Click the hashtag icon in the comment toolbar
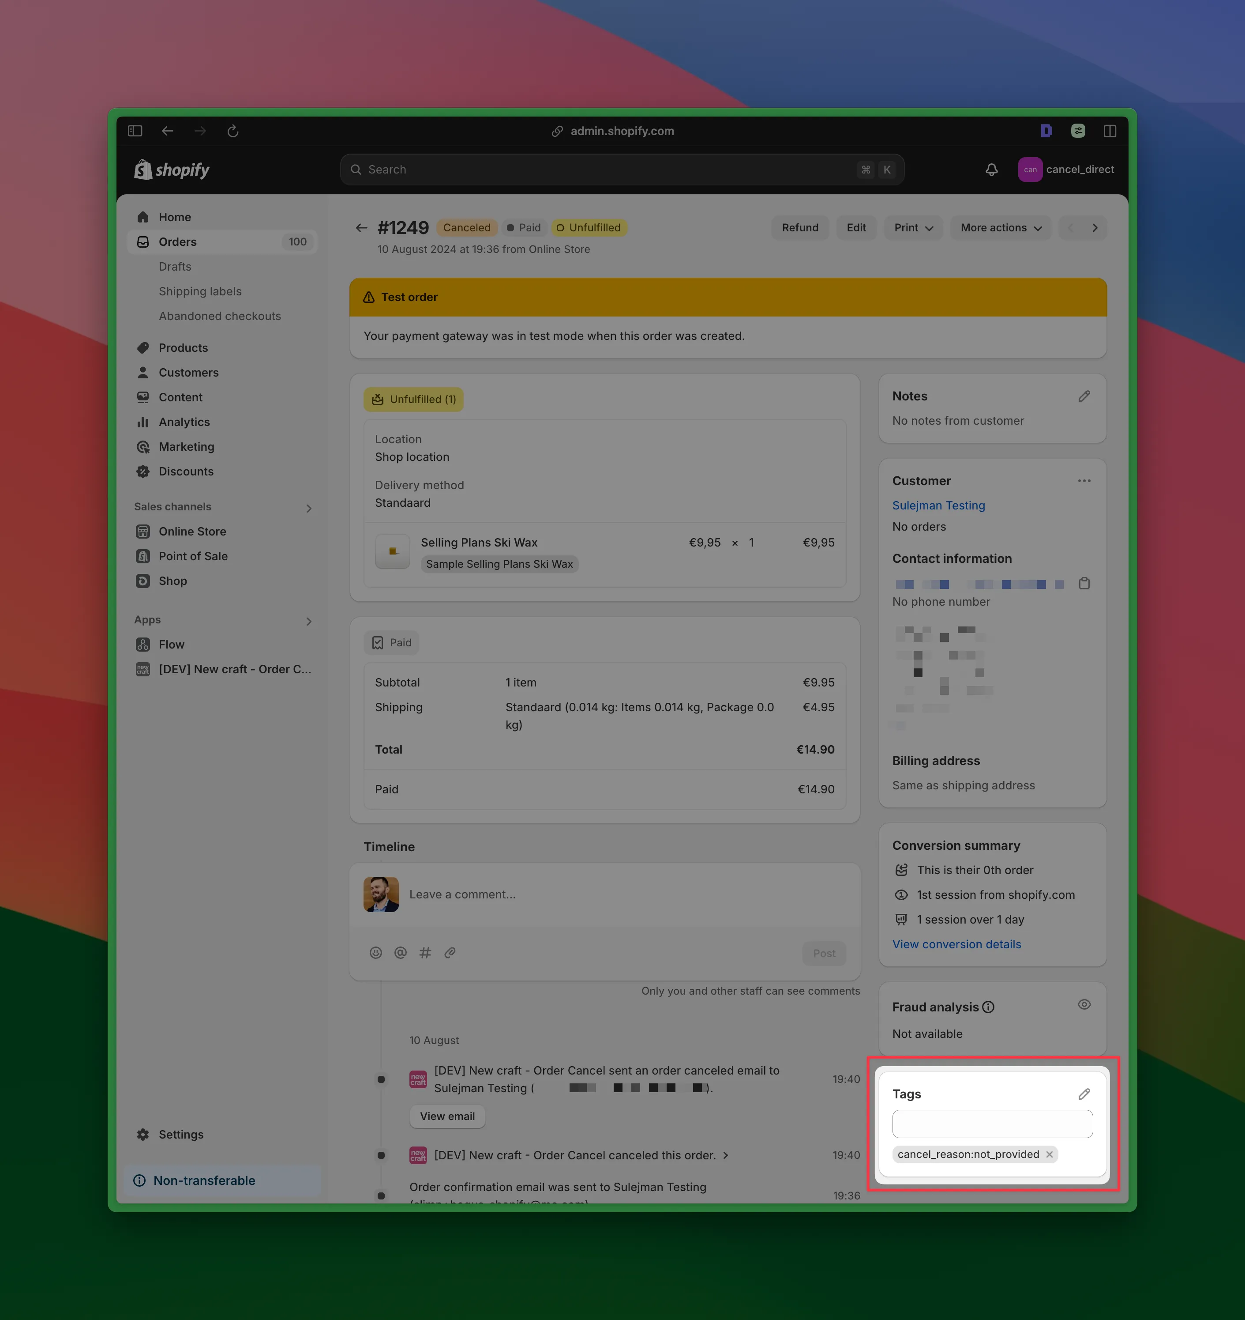Viewport: 1245px width, 1320px height. pos(425,952)
